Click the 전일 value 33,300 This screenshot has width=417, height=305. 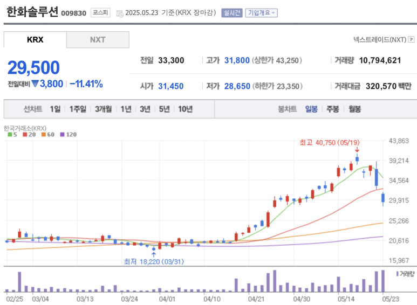tap(171, 60)
